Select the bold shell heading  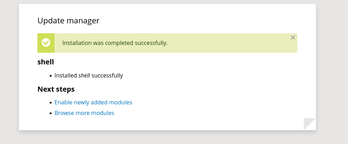[x=46, y=62]
